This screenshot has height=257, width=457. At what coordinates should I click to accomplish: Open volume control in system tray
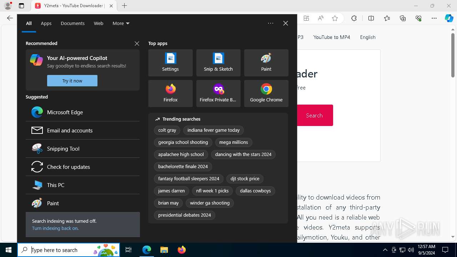(x=411, y=250)
